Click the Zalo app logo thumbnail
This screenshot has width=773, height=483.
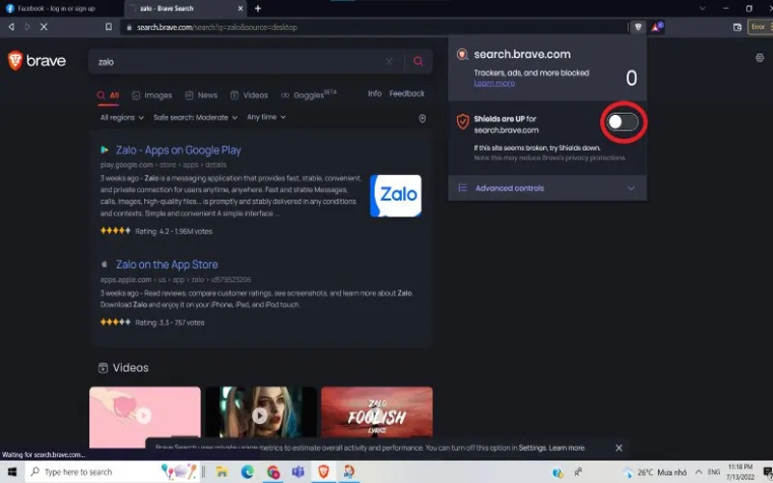(x=396, y=196)
